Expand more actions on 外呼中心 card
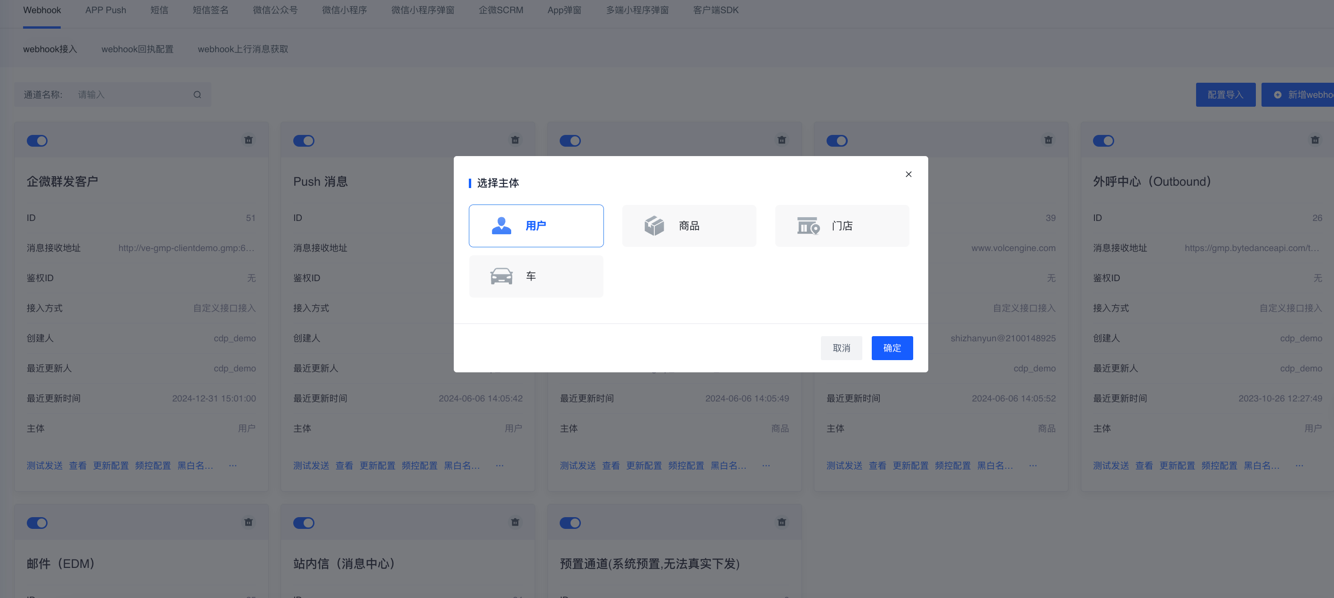The image size is (1334, 598). pos(1299,465)
